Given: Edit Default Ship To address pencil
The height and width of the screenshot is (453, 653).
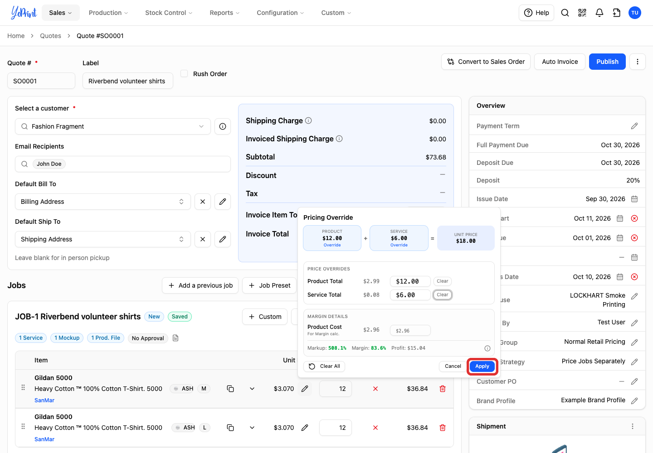Looking at the screenshot, I should point(223,239).
